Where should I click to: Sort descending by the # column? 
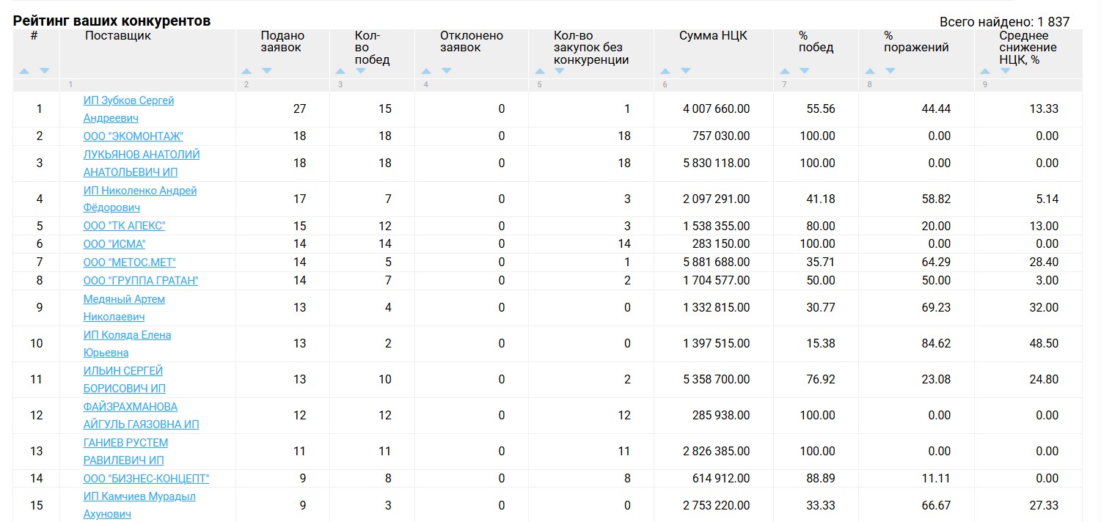click(45, 71)
